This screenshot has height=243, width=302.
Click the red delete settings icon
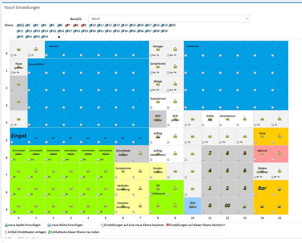(x=167, y=225)
